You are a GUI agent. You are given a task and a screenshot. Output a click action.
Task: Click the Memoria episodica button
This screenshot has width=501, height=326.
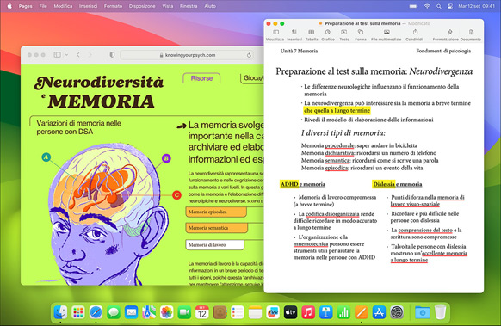[x=216, y=212]
